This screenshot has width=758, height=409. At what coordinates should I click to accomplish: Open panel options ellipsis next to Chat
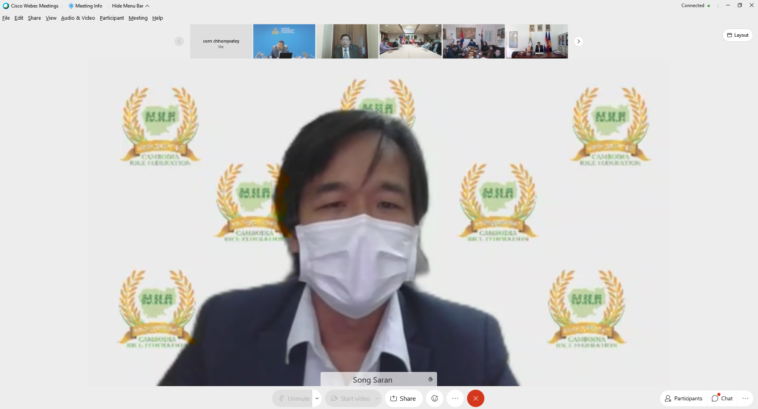(745, 398)
